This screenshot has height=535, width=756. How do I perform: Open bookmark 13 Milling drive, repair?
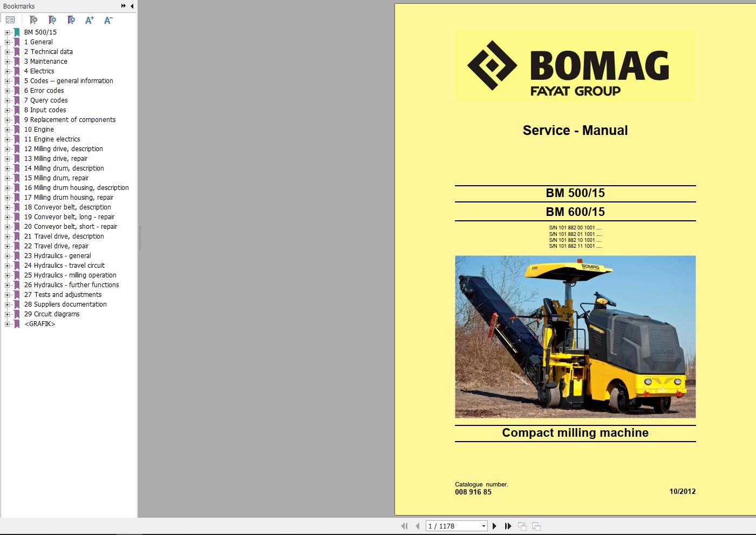click(x=56, y=159)
